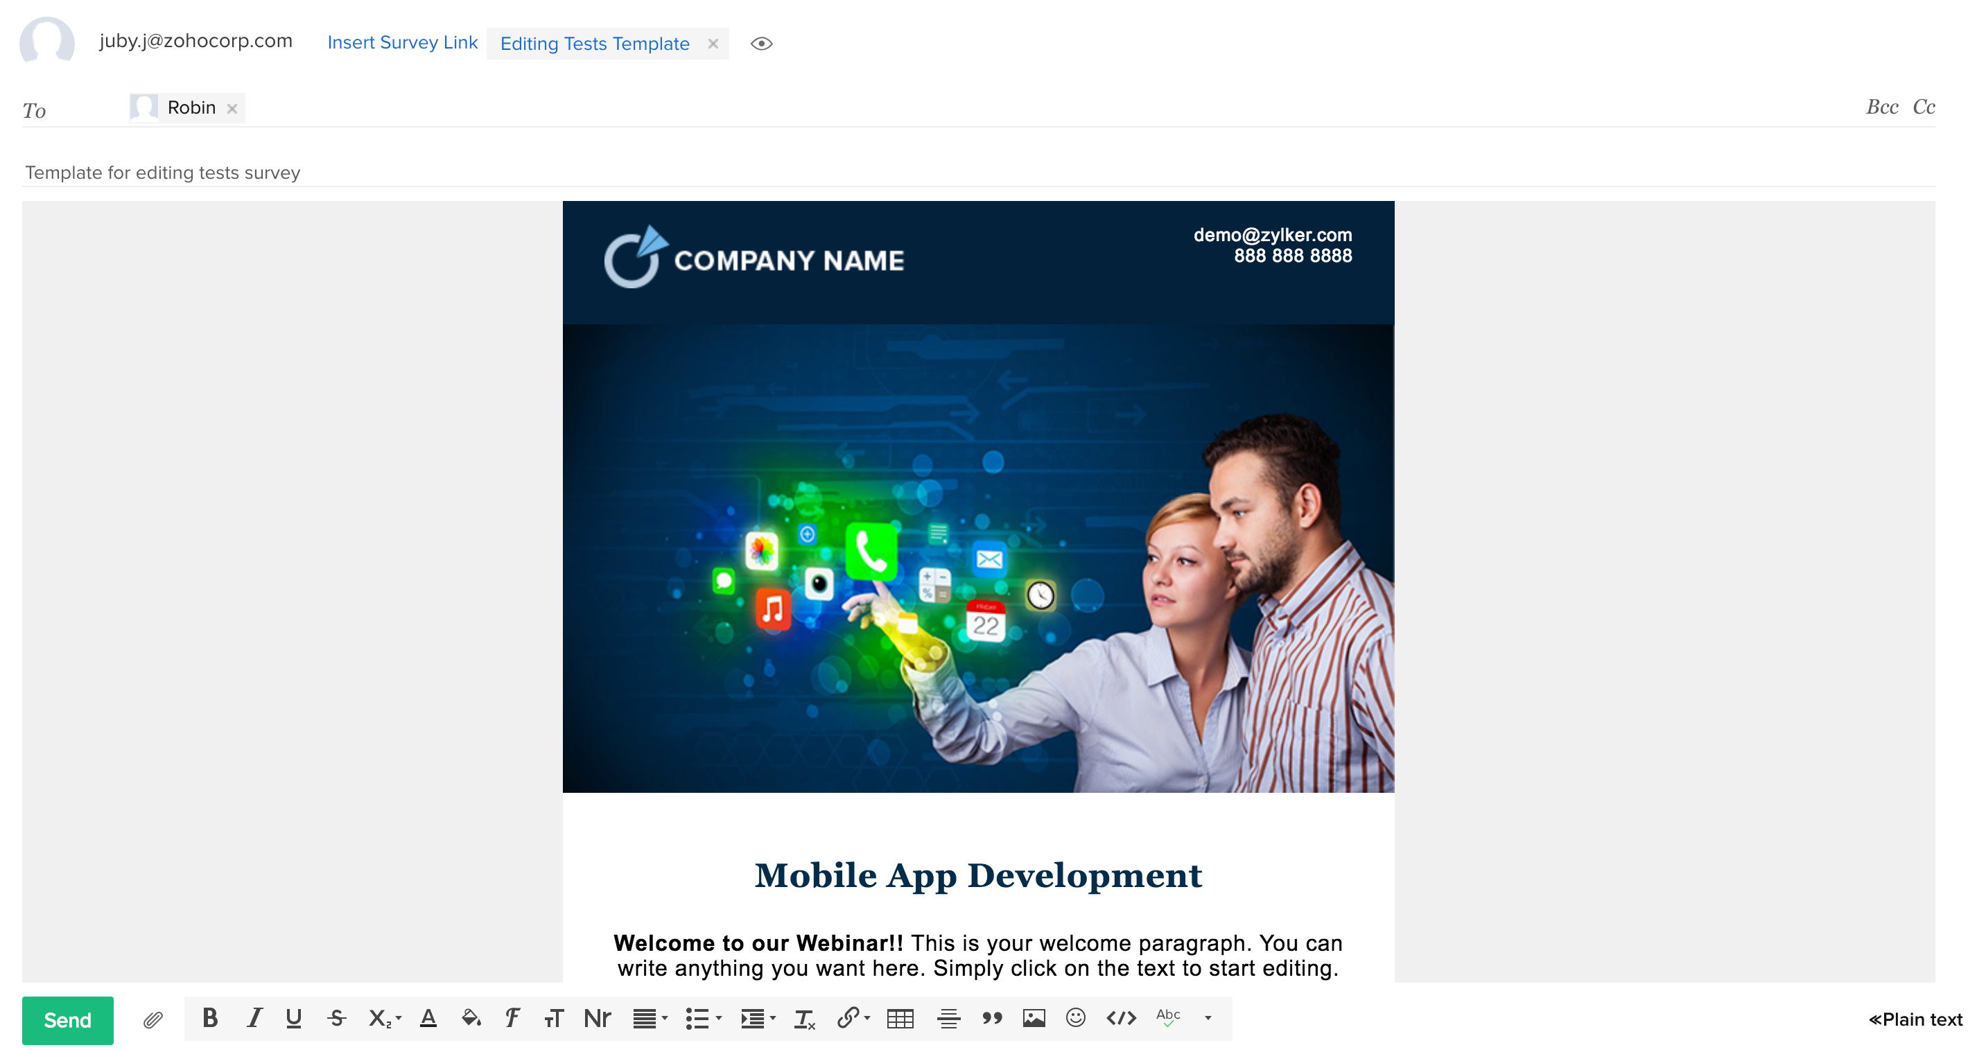The width and height of the screenshot is (1977, 1052).
Task: Click the subject line field
Action: tap(979, 172)
